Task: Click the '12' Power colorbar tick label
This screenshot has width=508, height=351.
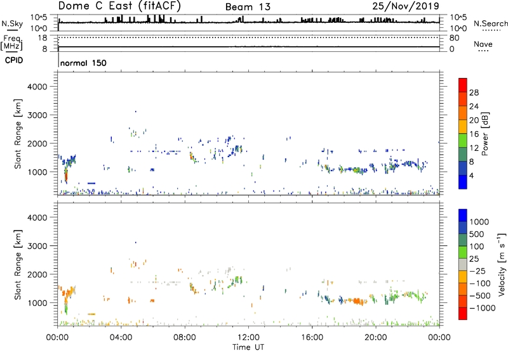Action: (x=474, y=148)
